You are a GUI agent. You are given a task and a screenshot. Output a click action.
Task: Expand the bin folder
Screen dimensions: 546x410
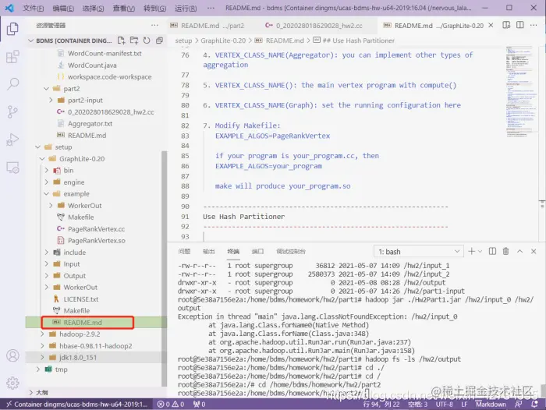(46, 171)
